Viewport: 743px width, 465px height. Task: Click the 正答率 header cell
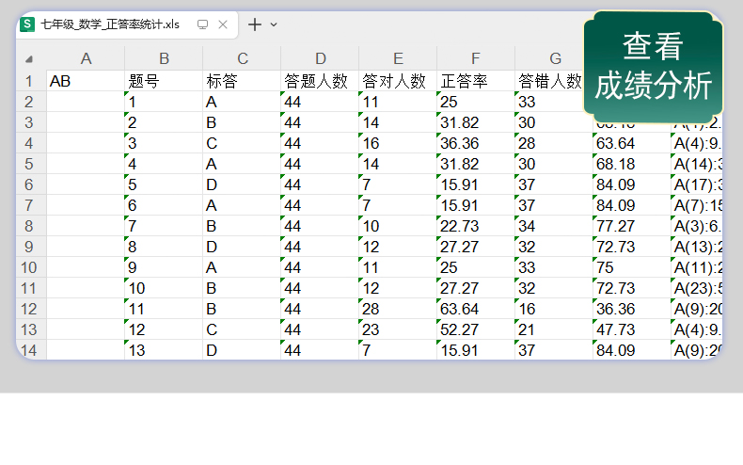click(x=475, y=82)
